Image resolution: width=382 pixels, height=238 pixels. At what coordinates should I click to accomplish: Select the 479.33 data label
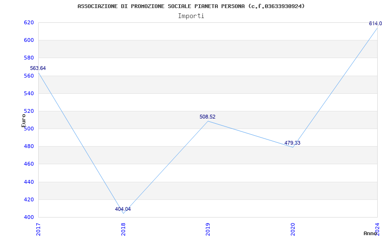click(x=292, y=143)
